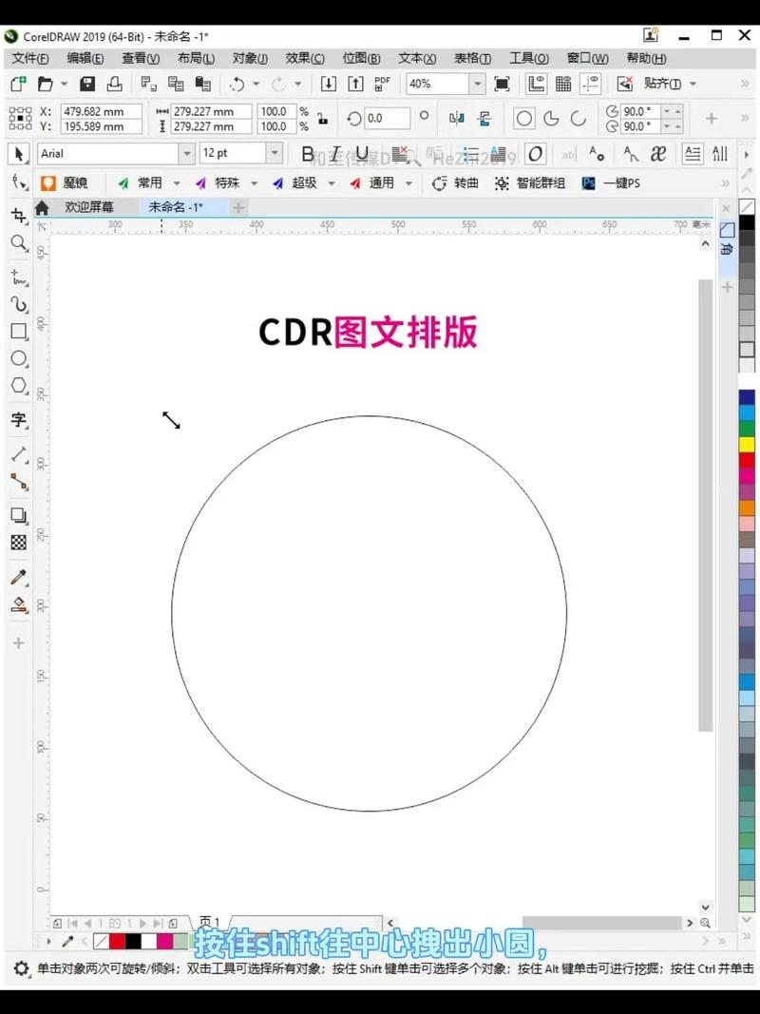The image size is (760, 1014).
Task: Click the 页1 page tab
Action: tap(210, 921)
